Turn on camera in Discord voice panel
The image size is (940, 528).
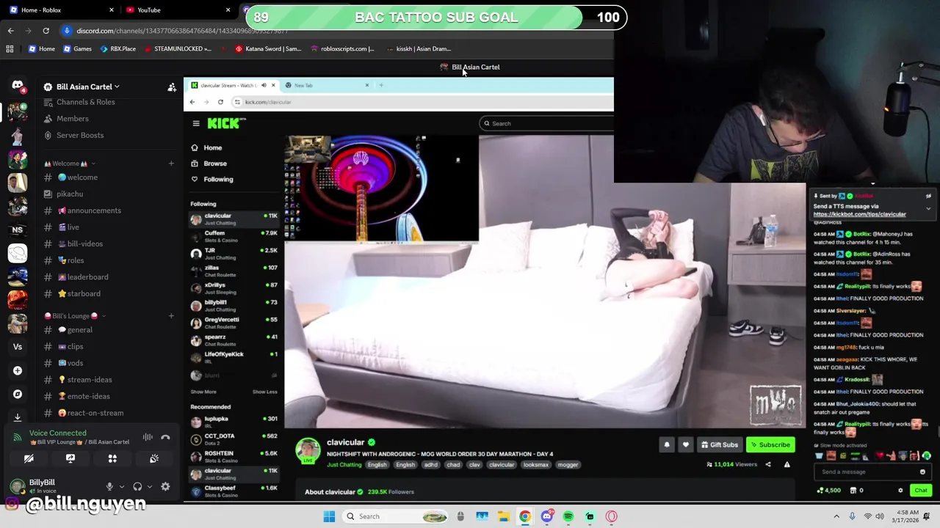point(29,458)
